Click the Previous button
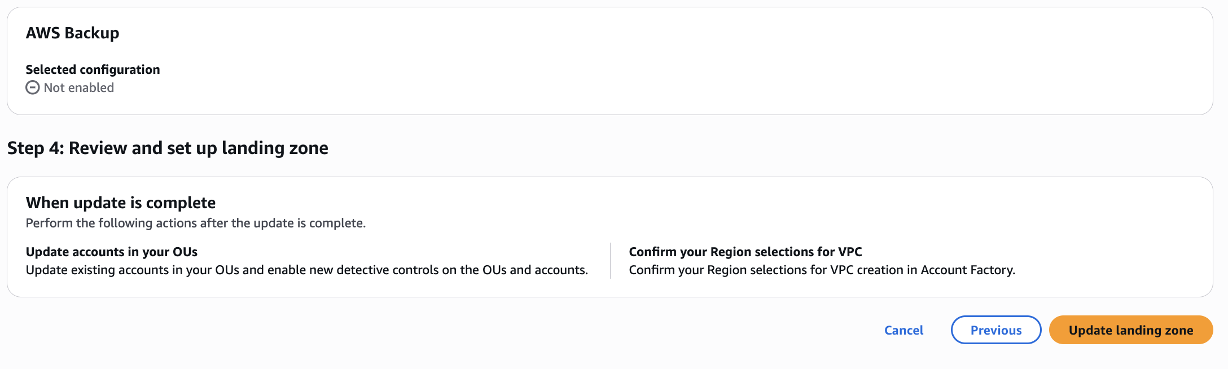 [995, 330]
